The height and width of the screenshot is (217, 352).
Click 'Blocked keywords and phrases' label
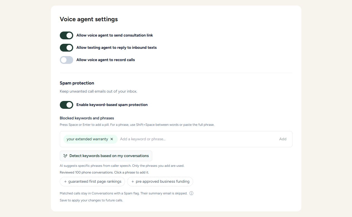tap(87, 118)
